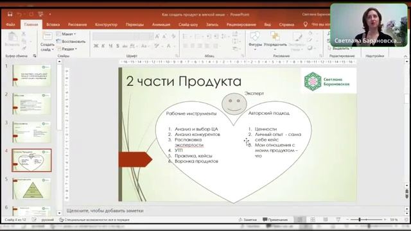Click the Cut scissors icon
The image size is (411, 231).
pyautogui.click(x=24, y=34)
